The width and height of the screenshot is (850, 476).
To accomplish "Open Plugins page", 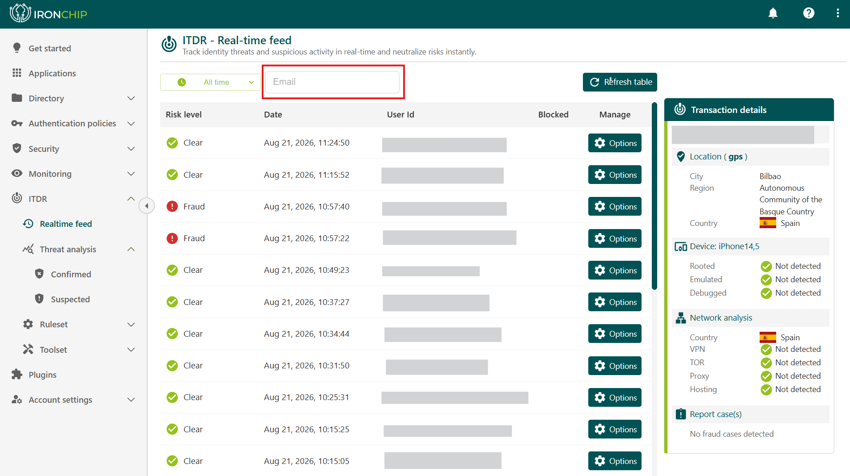I will click(x=42, y=375).
